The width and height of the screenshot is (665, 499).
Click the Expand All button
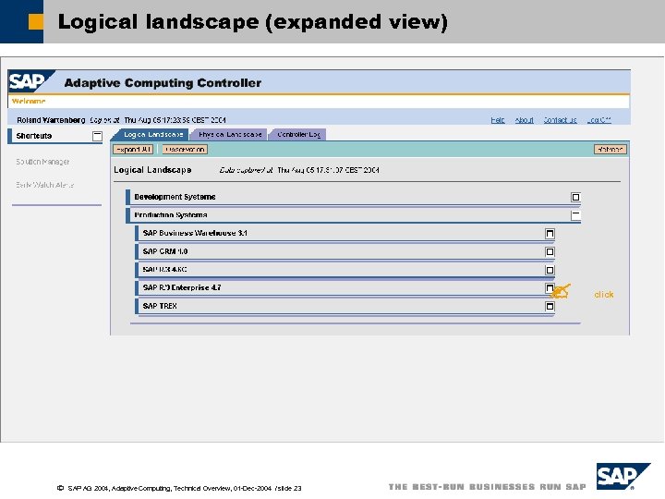(133, 150)
